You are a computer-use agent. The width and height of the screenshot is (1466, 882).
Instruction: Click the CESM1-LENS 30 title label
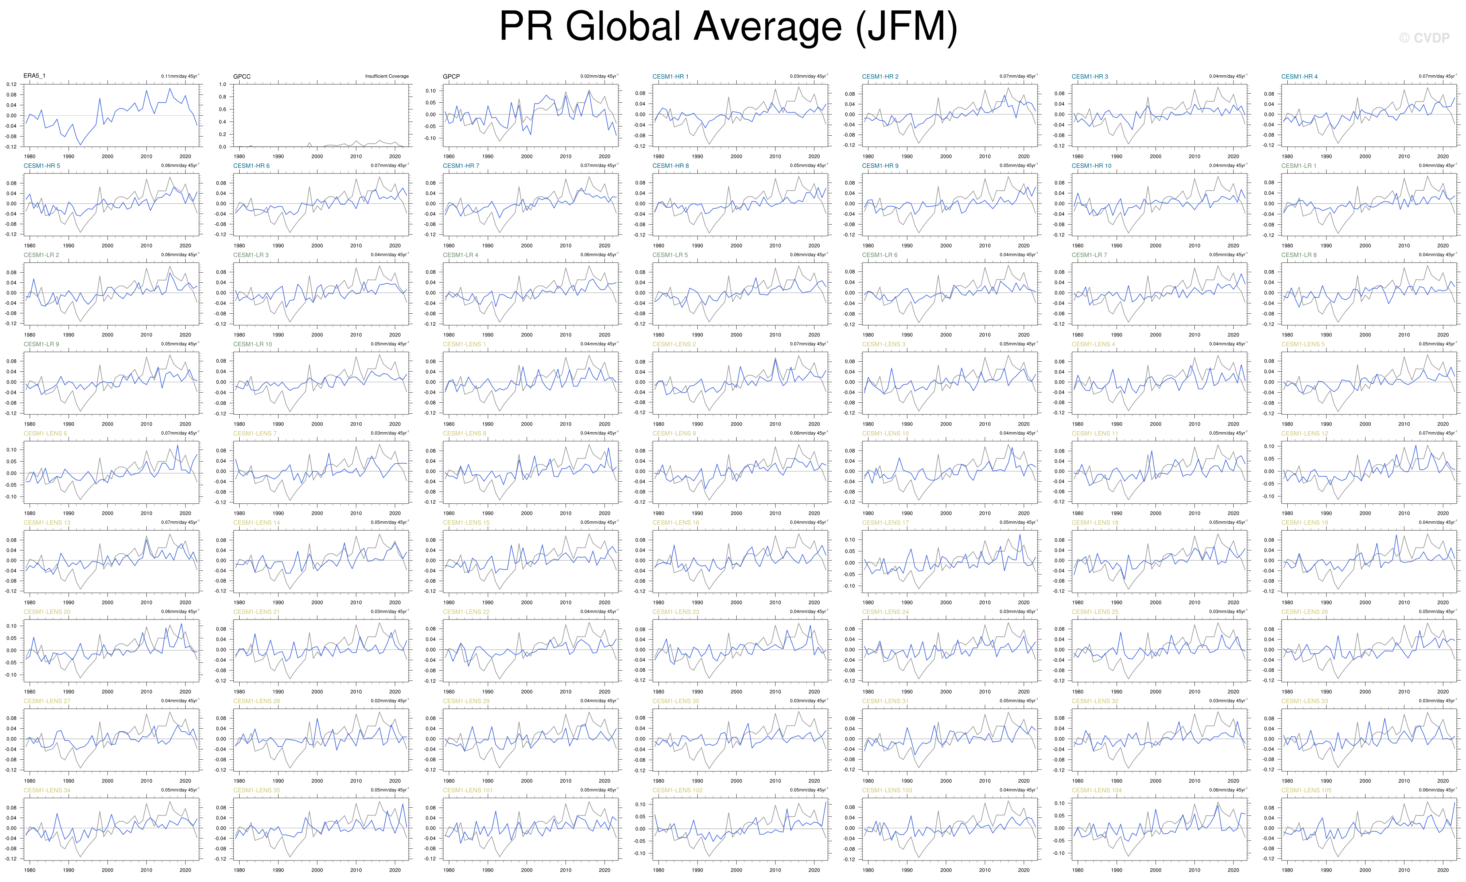click(x=675, y=701)
